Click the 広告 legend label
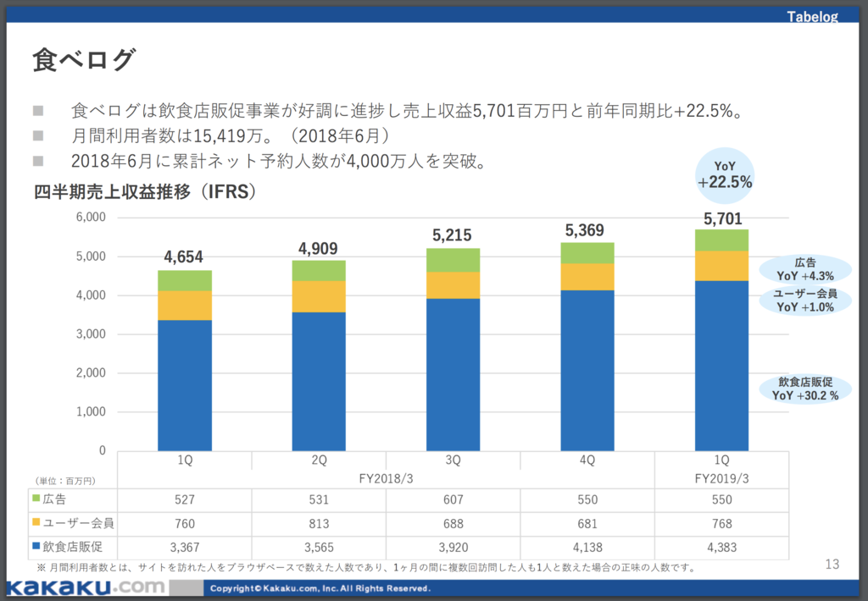 click(x=54, y=499)
